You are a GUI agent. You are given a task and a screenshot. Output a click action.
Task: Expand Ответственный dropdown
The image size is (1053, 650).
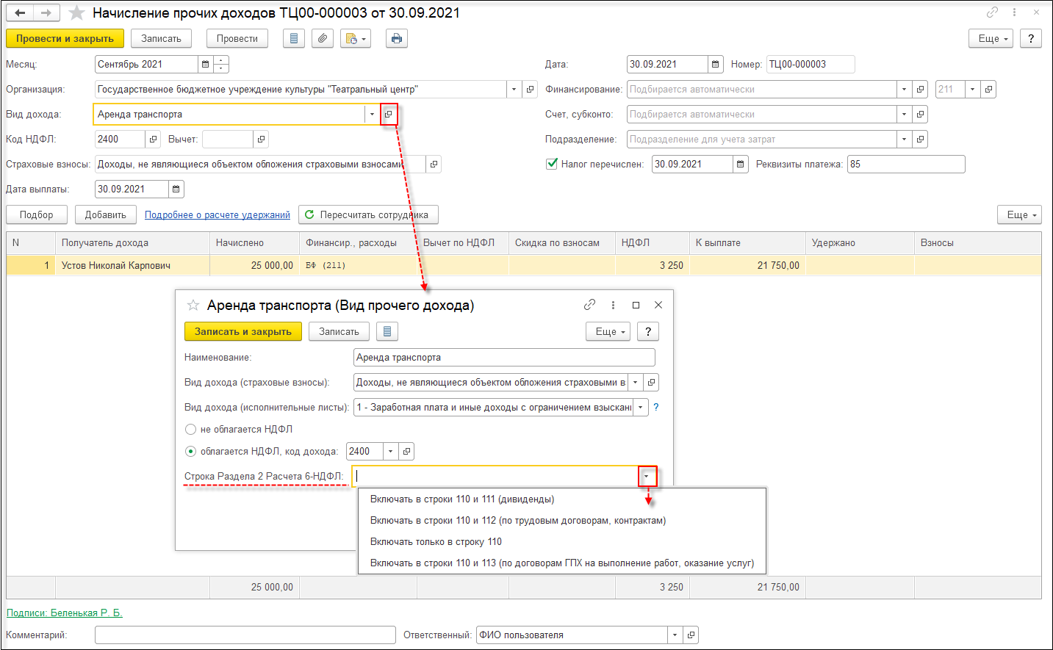[674, 635]
